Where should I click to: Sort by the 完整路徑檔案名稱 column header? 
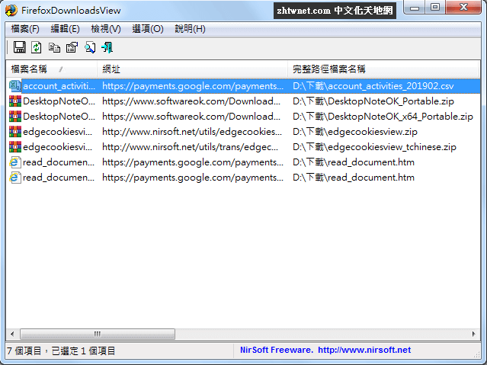pos(383,69)
